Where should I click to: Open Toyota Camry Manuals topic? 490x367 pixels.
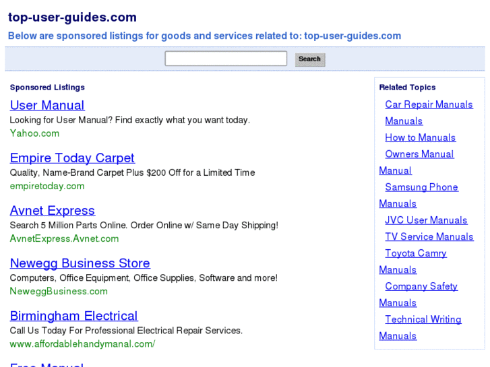[416, 253]
